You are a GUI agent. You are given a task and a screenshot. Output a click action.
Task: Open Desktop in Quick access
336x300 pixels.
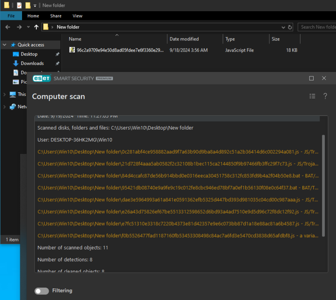click(x=29, y=54)
